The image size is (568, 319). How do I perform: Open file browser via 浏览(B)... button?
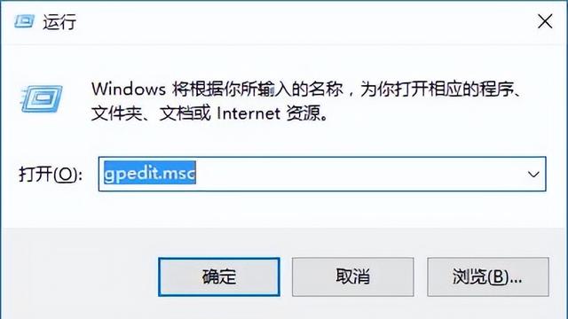[x=488, y=276]
